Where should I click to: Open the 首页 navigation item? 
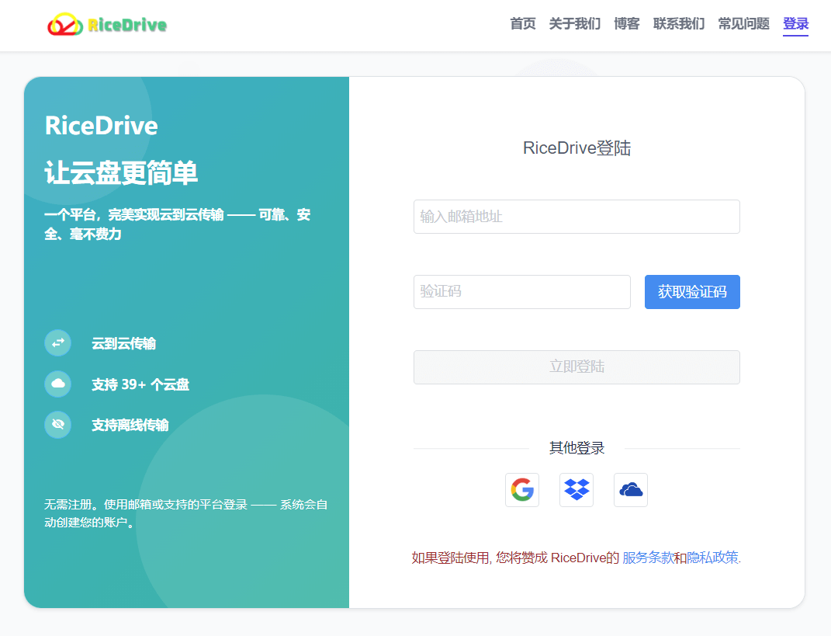(521, 24)
